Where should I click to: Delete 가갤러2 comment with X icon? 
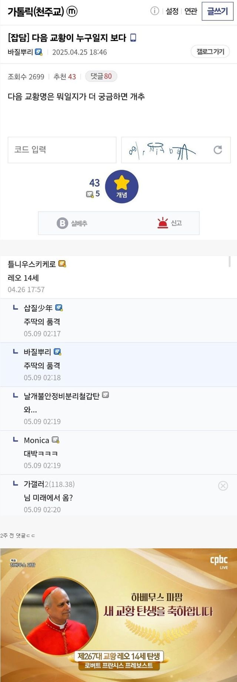pos(223,486)
